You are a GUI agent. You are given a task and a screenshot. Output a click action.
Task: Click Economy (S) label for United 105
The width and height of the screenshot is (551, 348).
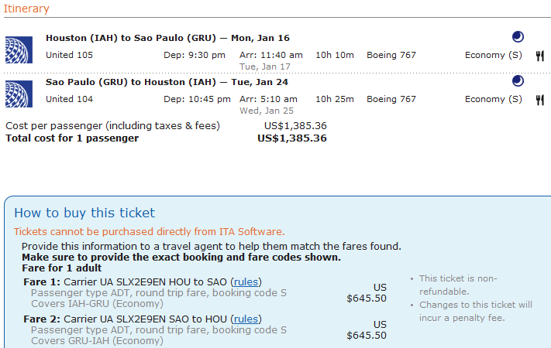[493, 55]
